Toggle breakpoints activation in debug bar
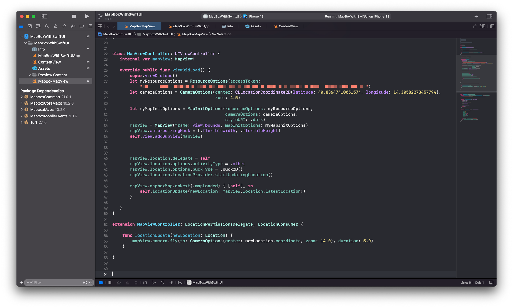The image size is (513, 308). [x=101, y=282]
